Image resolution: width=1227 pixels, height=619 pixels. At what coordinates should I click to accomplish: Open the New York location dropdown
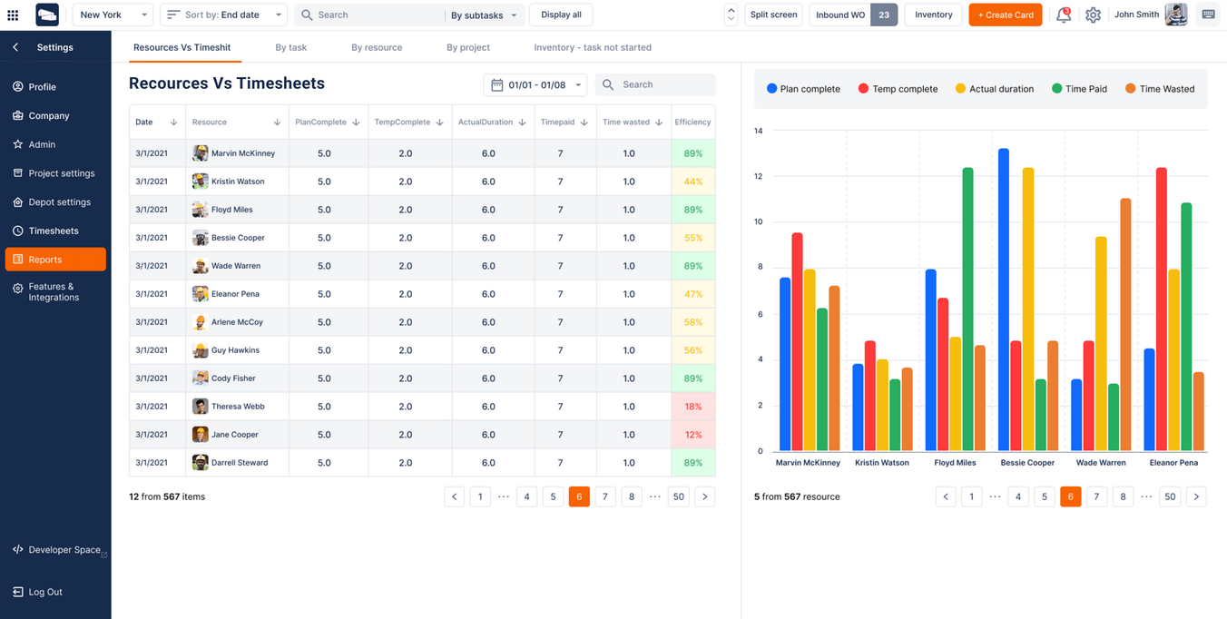[113, 15]
